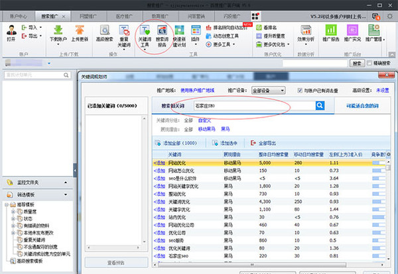Collapse the 推荐模板 tree node
This screenshot has width=398, height=274.
click(7, 204)
